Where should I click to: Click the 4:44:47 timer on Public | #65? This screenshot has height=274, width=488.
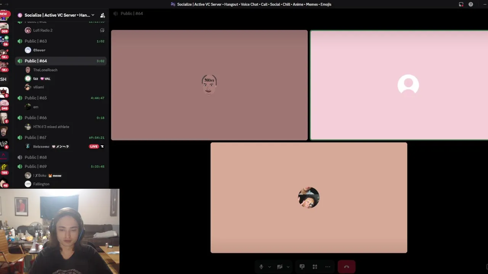tap(98, 98)
